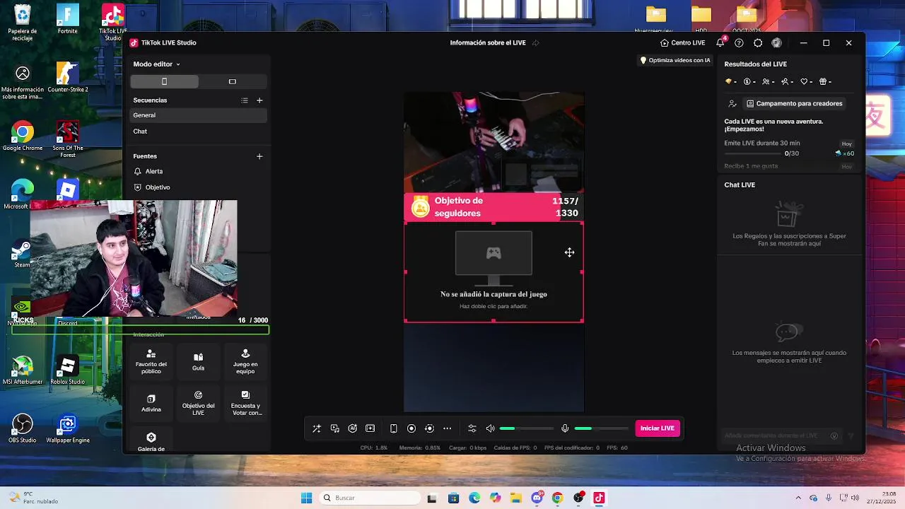The image size is (905, 509).
Task: Click the Iniciar LIVE button
Action: point(658,428)
